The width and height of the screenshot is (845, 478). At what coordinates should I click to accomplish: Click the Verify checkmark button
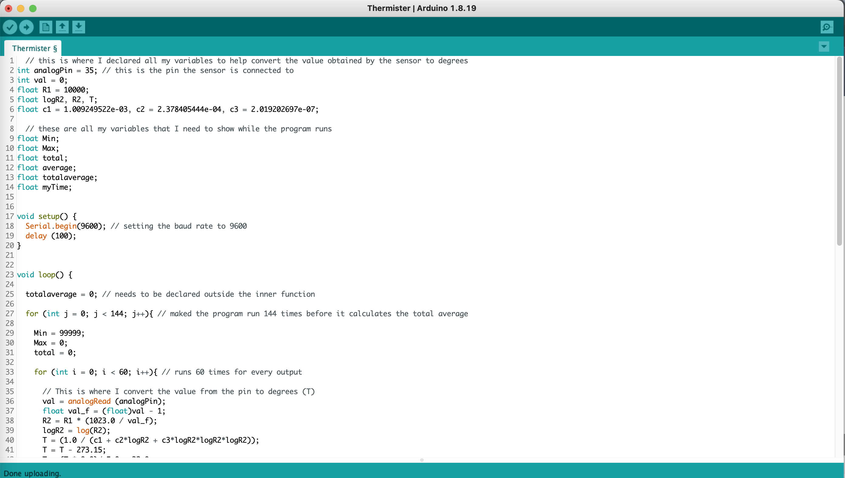10,27
